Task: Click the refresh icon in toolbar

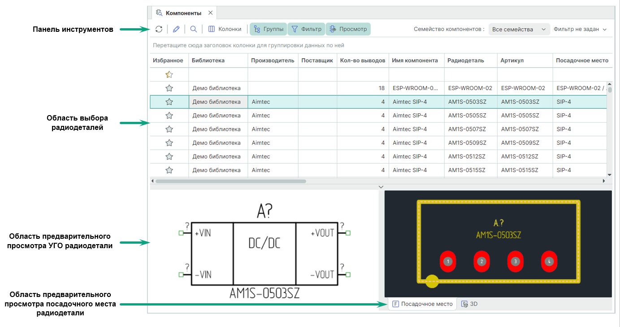Action: 159,29
